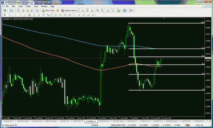Open the Window menu
This screenshot has width=213, height=128.
point(44,6)
